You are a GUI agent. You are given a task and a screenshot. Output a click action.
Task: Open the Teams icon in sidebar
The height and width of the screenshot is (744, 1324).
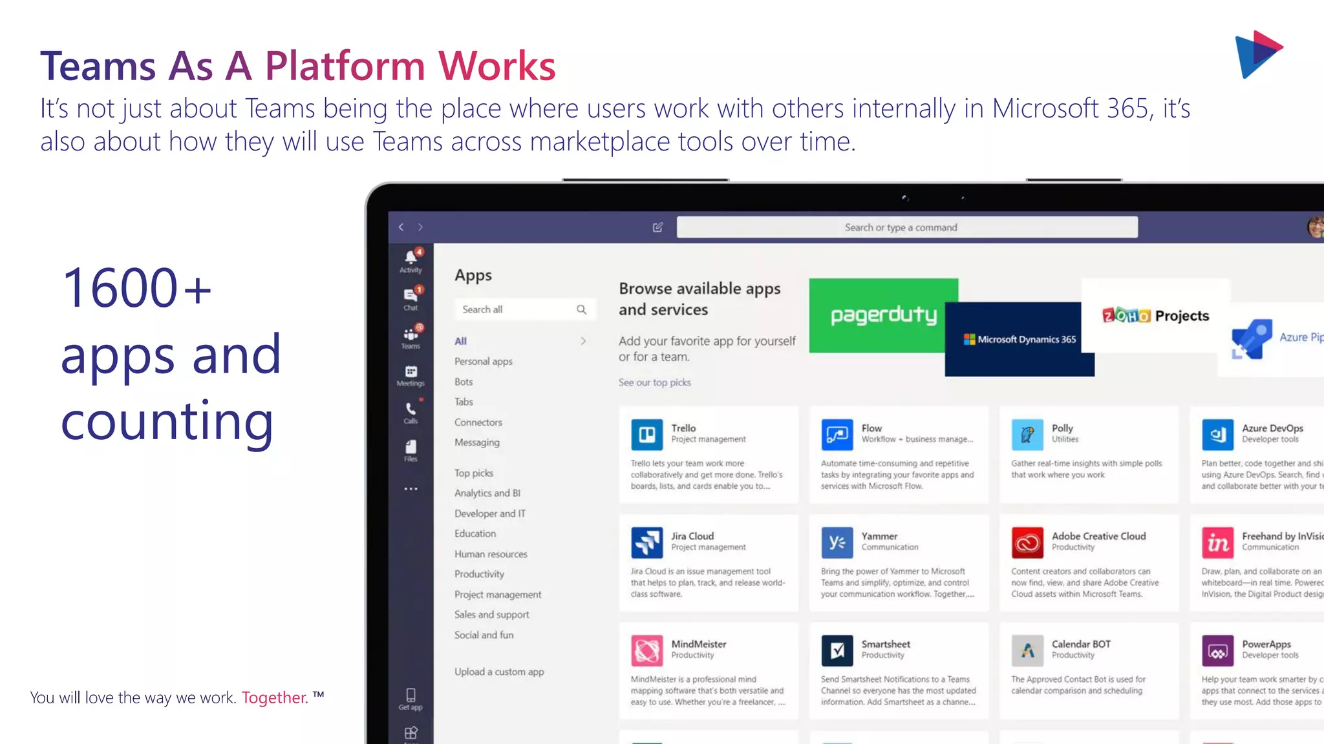411,336
